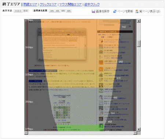Screen dimensions: 165x139
Task: Switch to マウス開始エリア view
Action: pos(70,4)
